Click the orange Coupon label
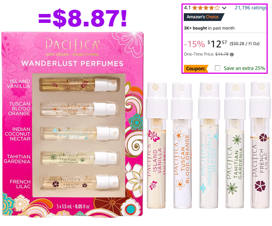 [196, 68]
